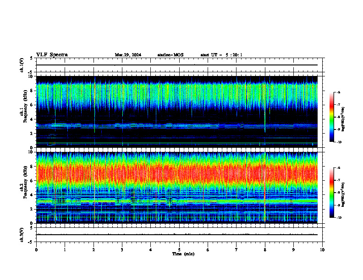This screenshot has width=363, height=280.
Task: Click the "3" tick on the time axis
Action: coord(122,250)
